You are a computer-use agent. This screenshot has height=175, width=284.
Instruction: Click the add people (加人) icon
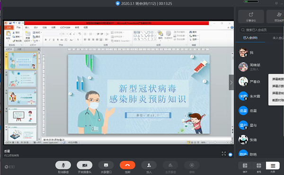coord(149,165)
